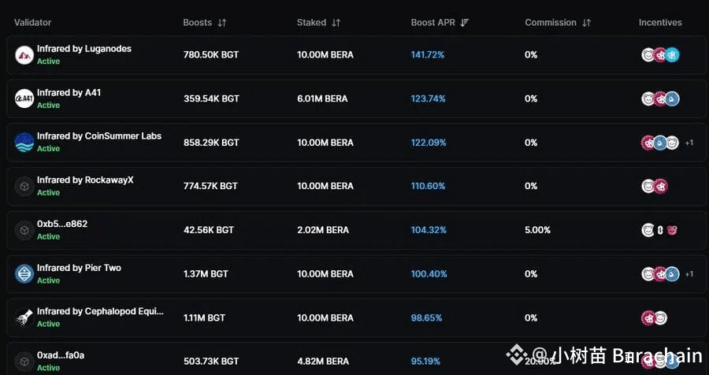Viewport: 709px width, 375px height.
Task: Open Infrared by Pier Two validator
Action: [x=79, y=268]
